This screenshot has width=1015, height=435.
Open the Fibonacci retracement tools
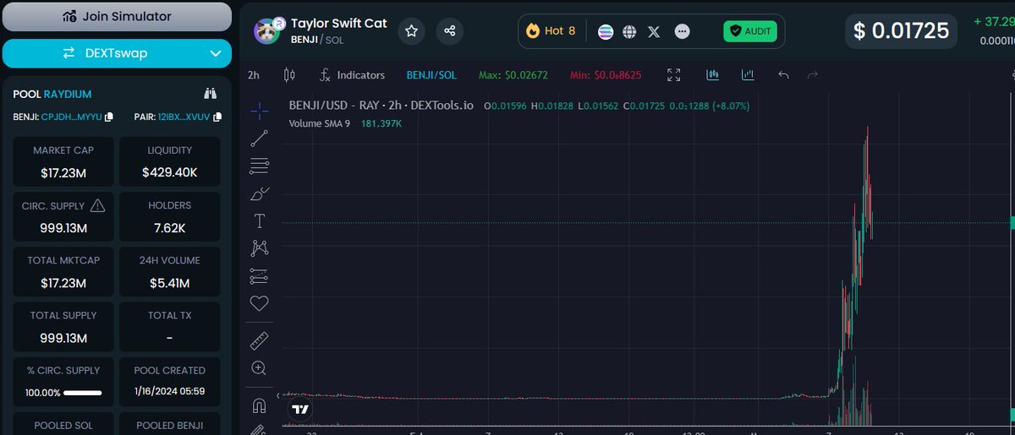(260, 166)
